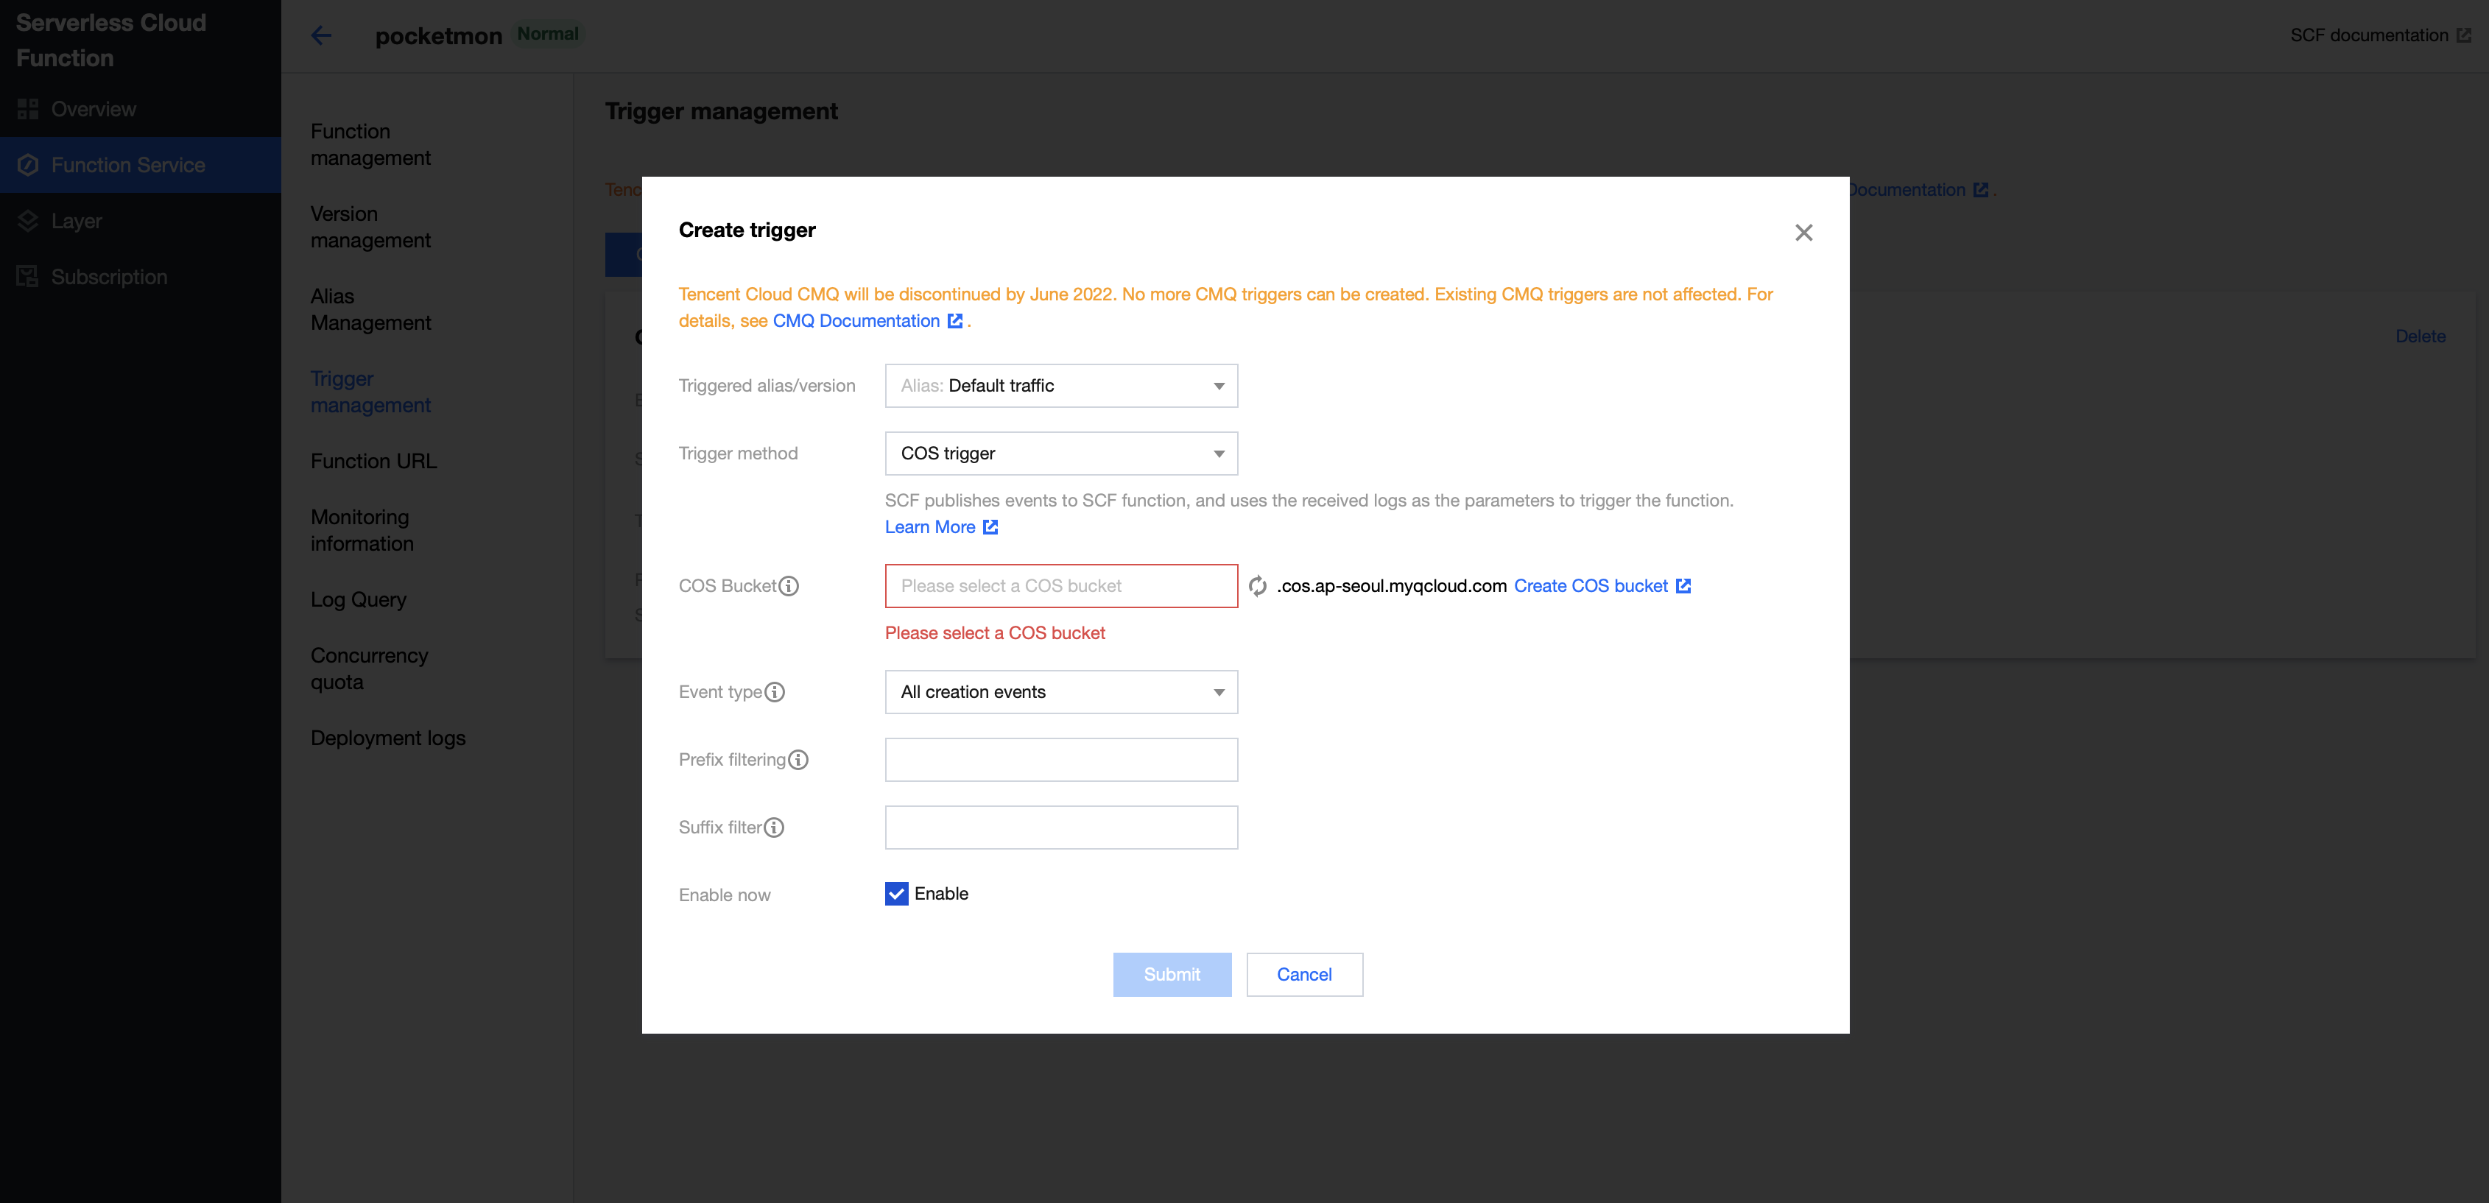
Task: Click the Suffix filter info icon
Action: (774, 827)
